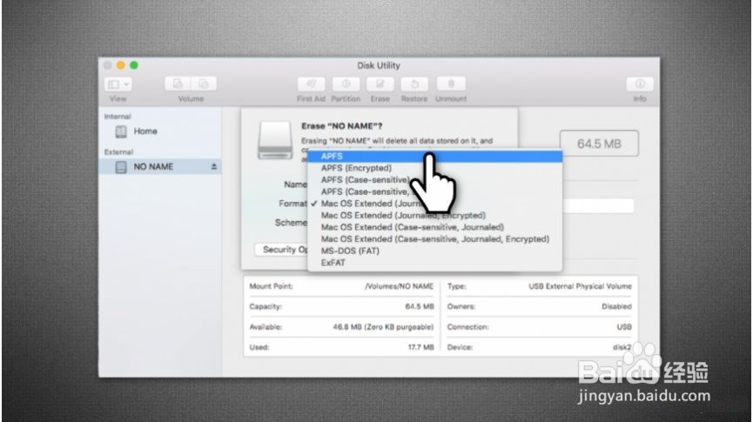Click the Partition toolbar icon

pyautogui.click(x=346, y=84)
